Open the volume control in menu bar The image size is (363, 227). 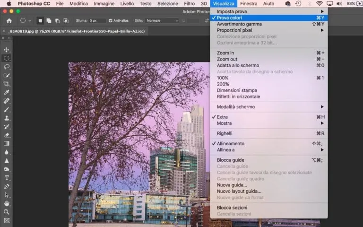[x=339, y=3]
